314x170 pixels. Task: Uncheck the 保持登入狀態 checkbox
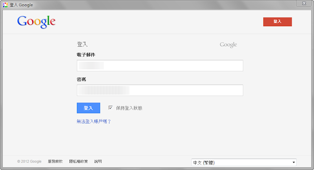[110, 108]
